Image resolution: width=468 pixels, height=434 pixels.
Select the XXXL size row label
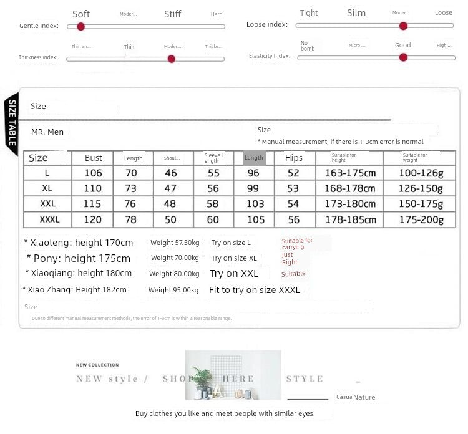tap(49, 219)
